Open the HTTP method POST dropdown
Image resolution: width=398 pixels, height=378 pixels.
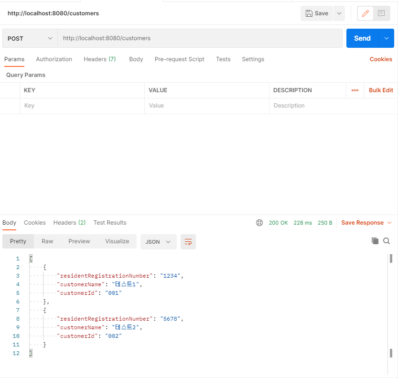tap(30, 38)
